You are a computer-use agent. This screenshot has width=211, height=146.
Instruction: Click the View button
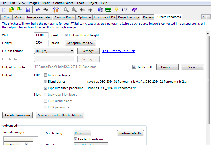coord(193,67)
